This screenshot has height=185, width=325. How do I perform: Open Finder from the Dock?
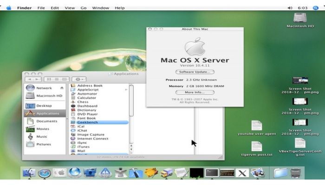[x=29, y=173]
